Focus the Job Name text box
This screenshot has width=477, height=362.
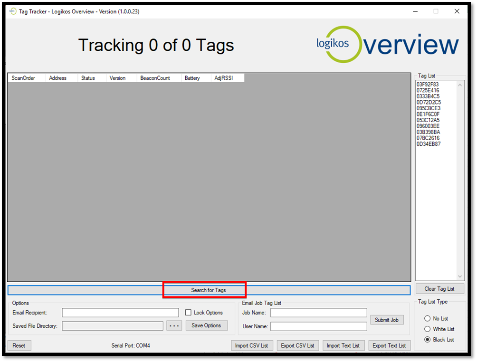[x=318, y=313]
